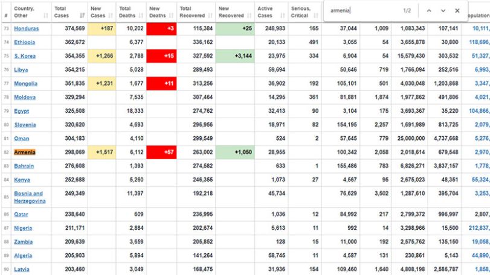Open the Bosnia and Herzegovina link
The image size is (490, 275).
pyautogui.click(x=30, y=197)
